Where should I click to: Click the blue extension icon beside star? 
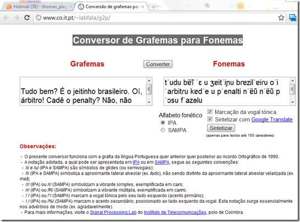click(x=292, y=18)
